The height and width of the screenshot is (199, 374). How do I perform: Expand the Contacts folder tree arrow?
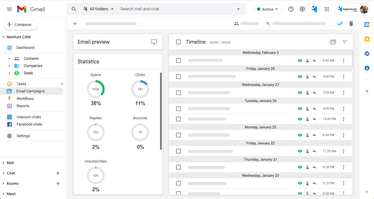tap(10, 58)
